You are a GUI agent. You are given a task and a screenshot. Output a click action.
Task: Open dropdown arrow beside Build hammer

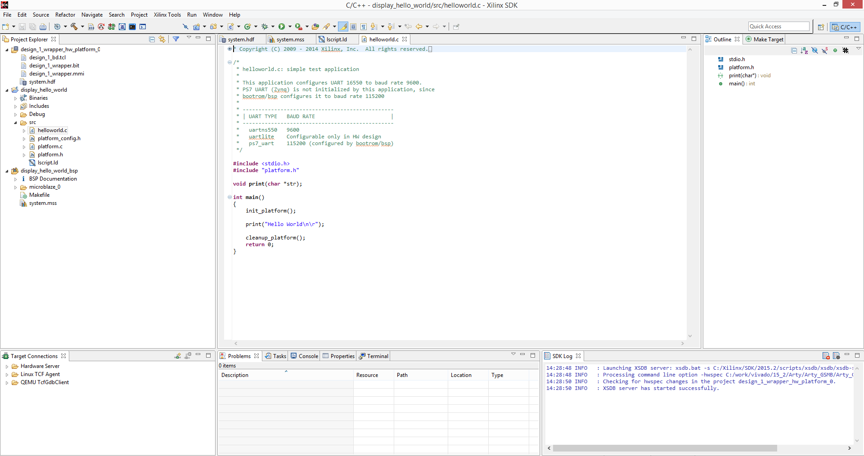(x=82, y=27)
